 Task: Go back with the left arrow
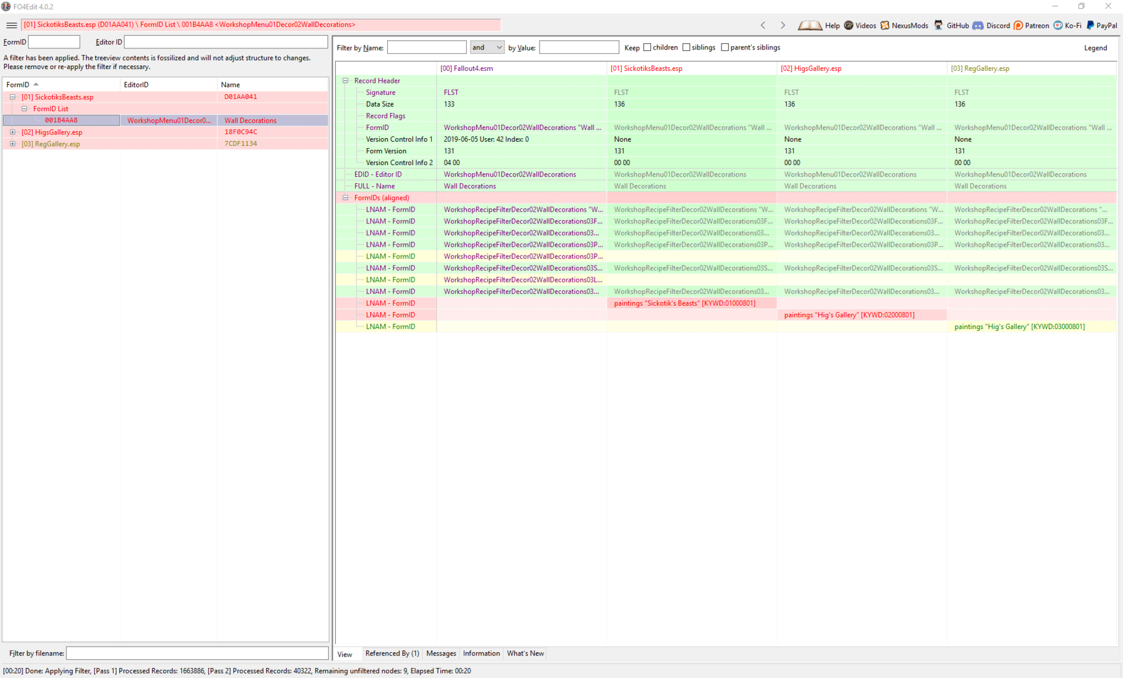coord(763,25)
